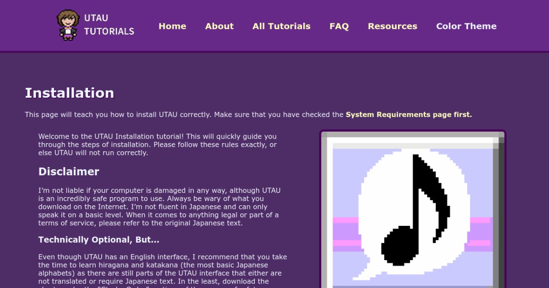This screenshot has width=549, height=288.
Task: Click the Welcome to the UTAU Installation paragraph
Action: click(158, 144)
